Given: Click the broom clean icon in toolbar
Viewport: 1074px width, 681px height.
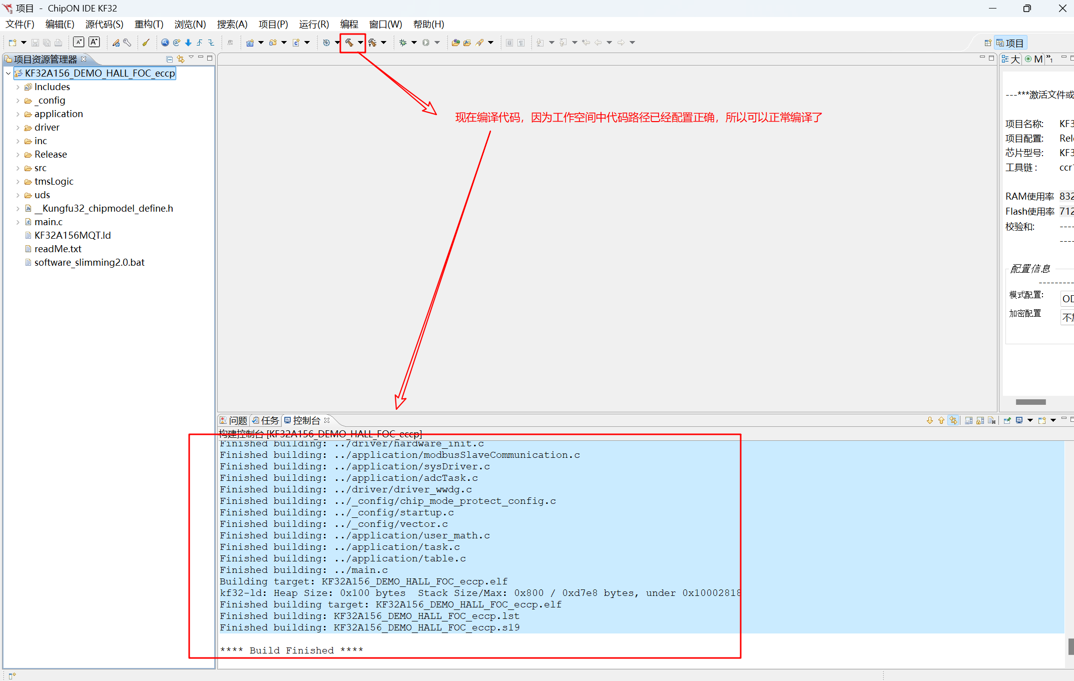Looking at the screenshot, I should (x=146, y=43).
